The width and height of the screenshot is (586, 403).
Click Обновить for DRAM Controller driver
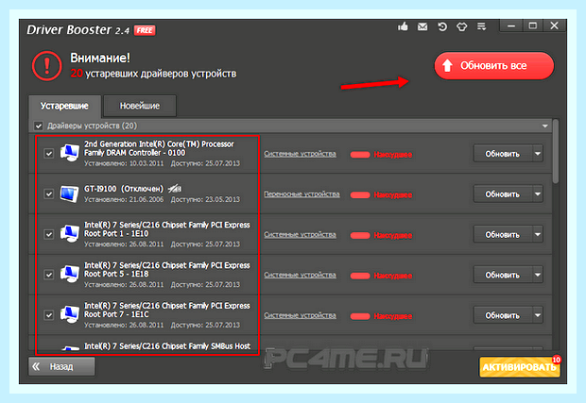tap(503, 154)
